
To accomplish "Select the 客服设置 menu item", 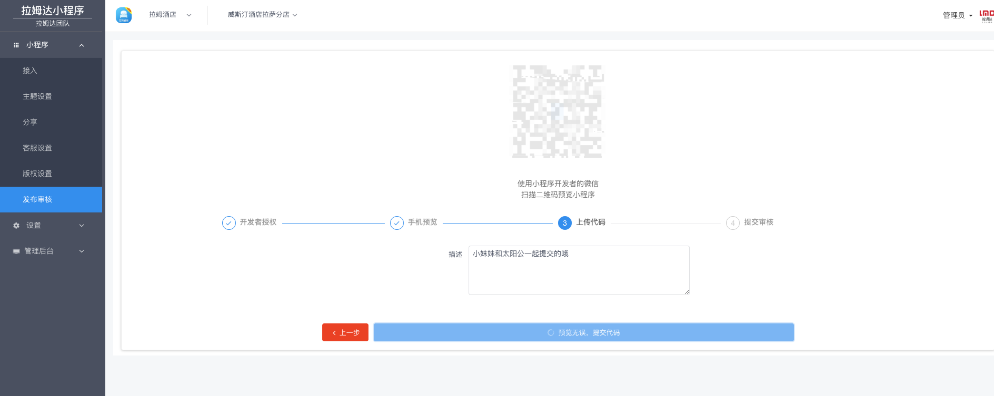I will tap(51, 148).
